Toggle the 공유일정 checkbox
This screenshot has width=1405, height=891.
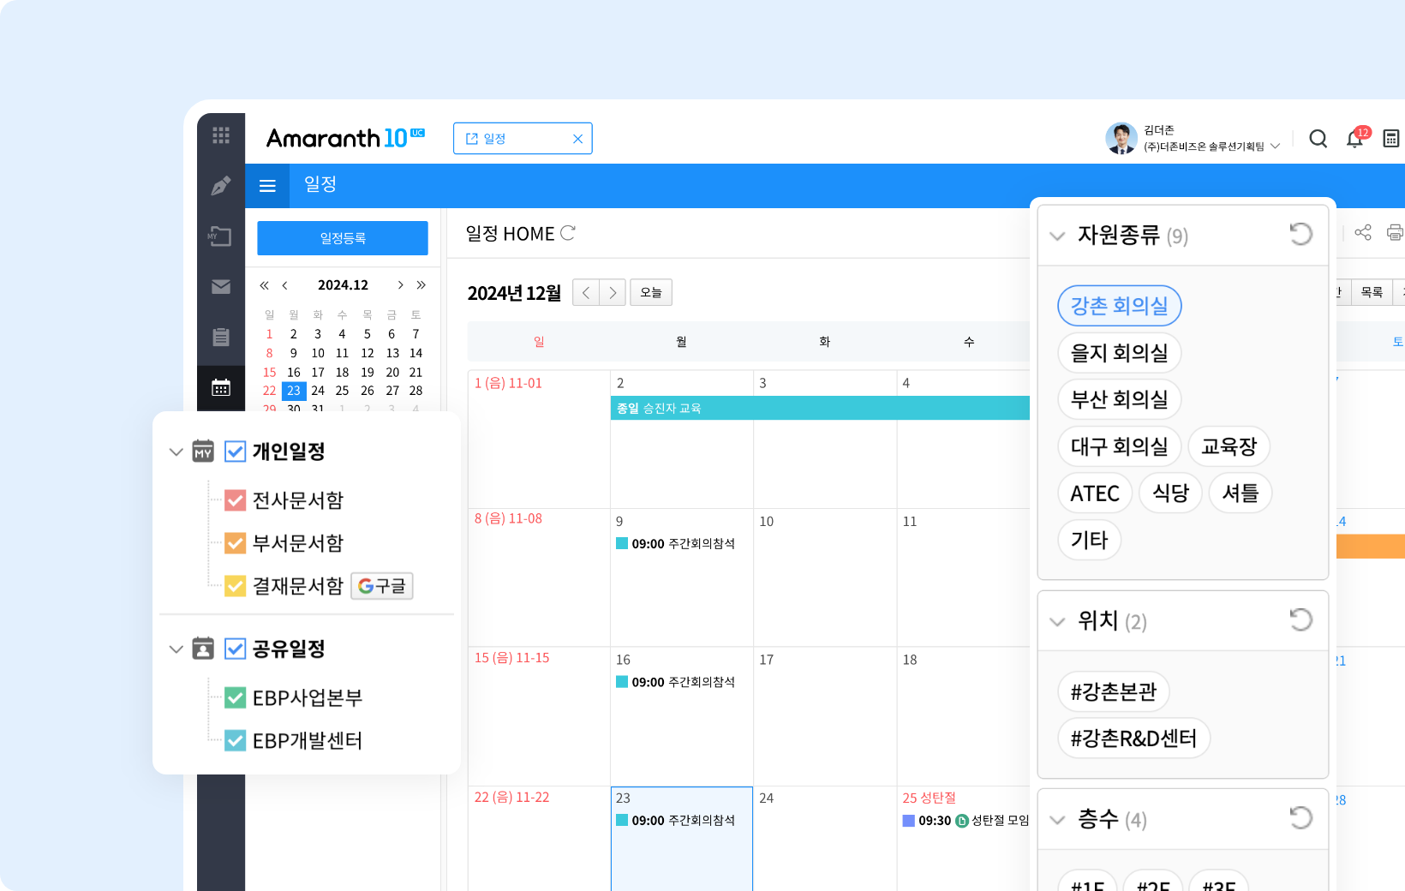[235, 649]
